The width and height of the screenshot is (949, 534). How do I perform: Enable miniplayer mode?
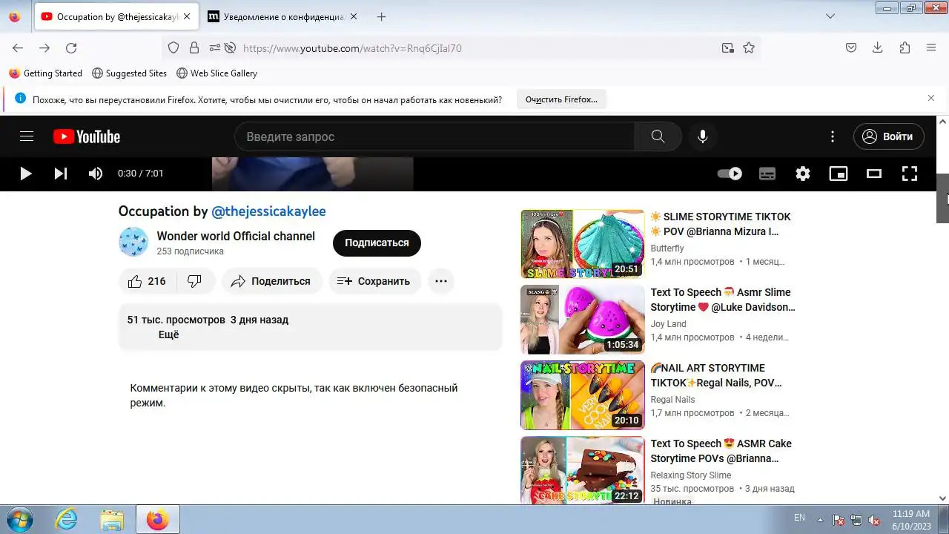pyautogui.click(x=839, y=174)
